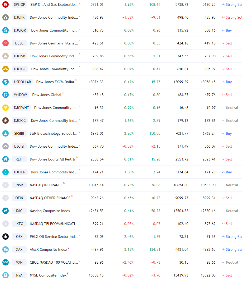
Task: Click the DJCIIK gray logo icon
Action: (x=6, y=17)
